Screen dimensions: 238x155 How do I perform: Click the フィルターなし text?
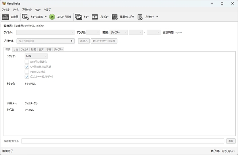pos(31,103)
